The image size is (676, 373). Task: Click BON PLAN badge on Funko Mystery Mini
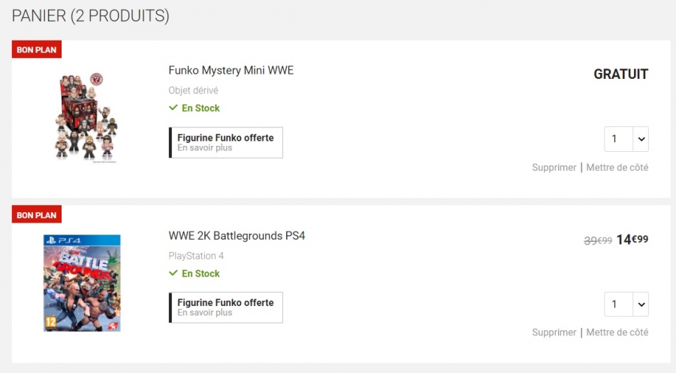(x=37, y=50)
